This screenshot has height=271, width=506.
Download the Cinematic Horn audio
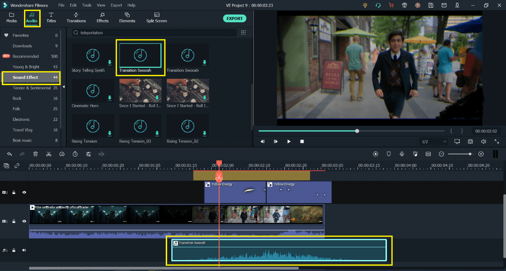coord(110,98)
